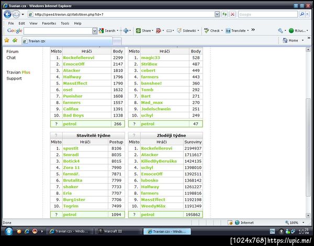
Task: Click the page scrollbar down arrow
Action: 308,215
